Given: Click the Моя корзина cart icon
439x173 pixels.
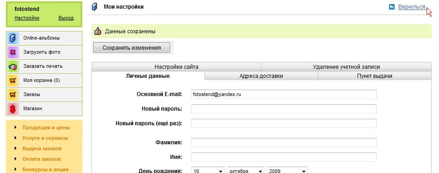Looking at the screenshot, I should (x=13, y=81).
